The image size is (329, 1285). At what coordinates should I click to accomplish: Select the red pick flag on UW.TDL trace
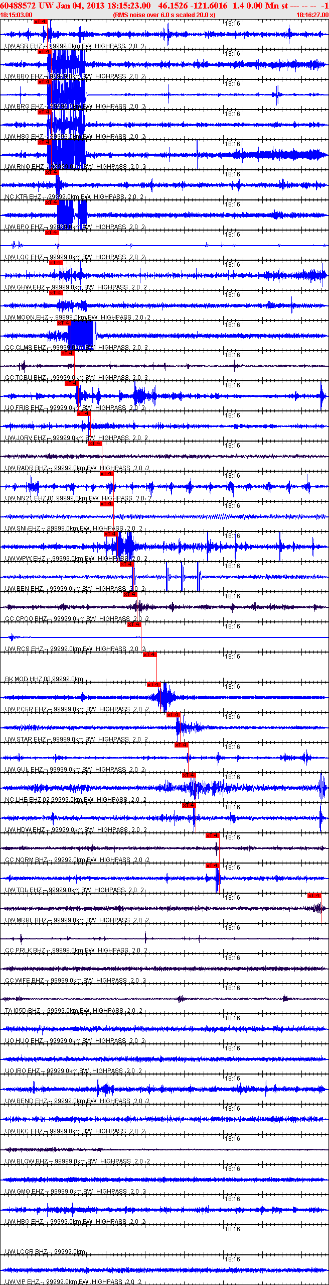[212, 866]
